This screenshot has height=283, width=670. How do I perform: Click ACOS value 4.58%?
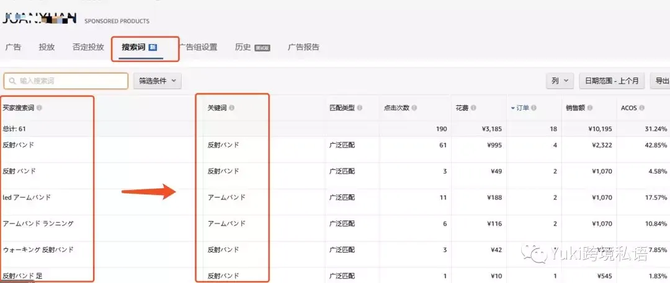(x=659, y=171)
